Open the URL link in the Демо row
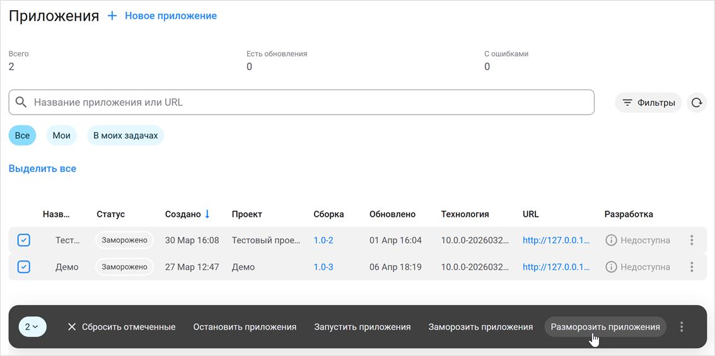Viewport: 715px width, 356px height. tap(556, 267)
